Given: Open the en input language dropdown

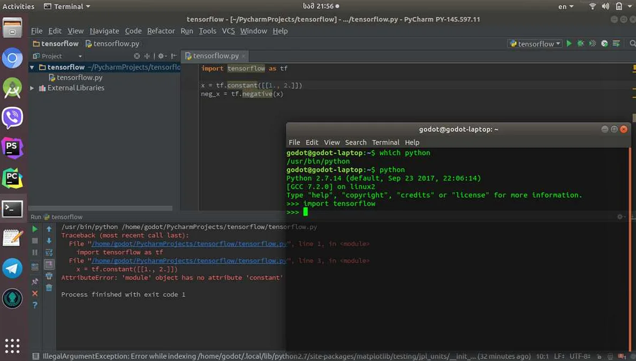Looking at the screenshot, I should 566,6.
